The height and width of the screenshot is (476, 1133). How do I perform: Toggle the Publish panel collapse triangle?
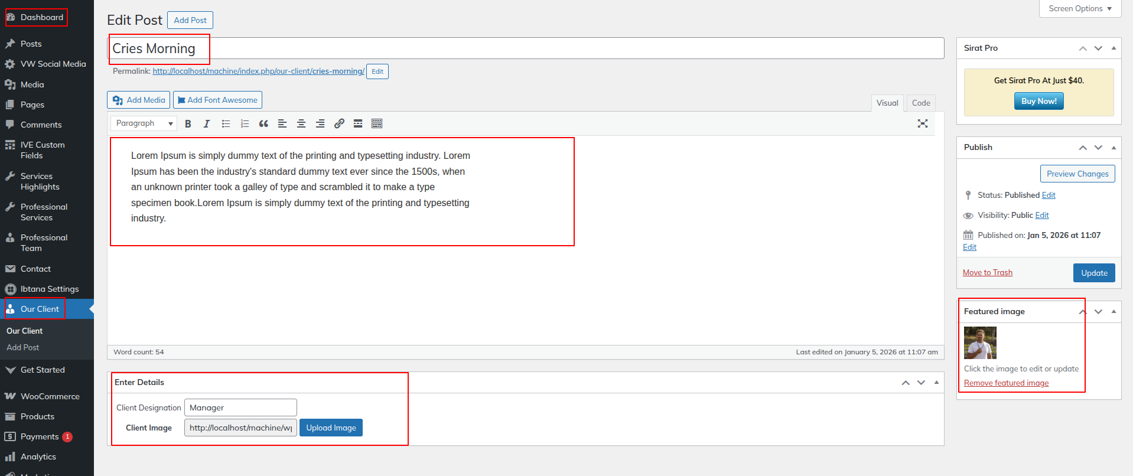pos(1114,148)
